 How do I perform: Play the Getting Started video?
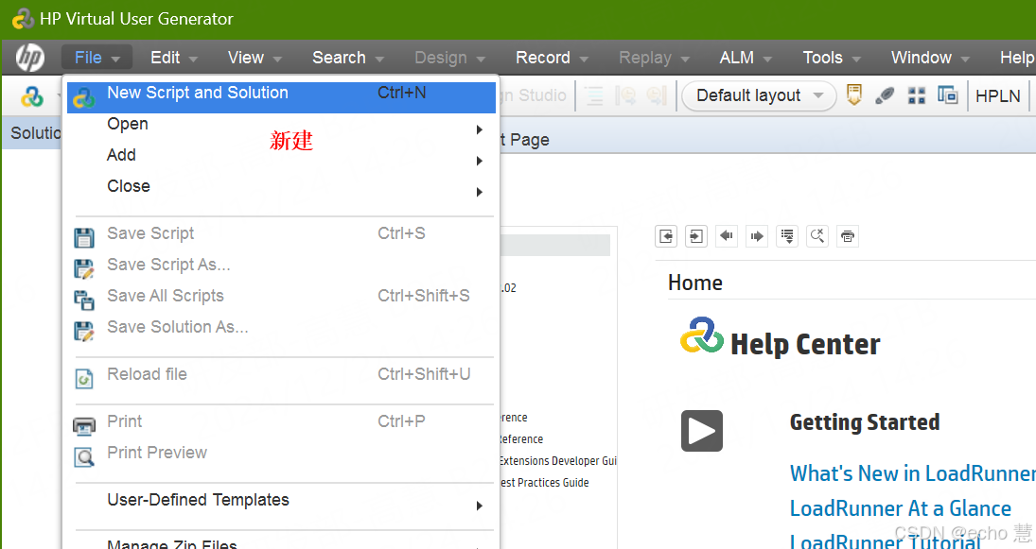702,431
